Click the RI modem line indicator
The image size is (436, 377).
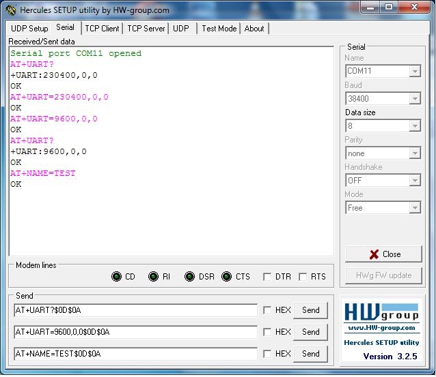pyautogui.click(x=153, y=277)
